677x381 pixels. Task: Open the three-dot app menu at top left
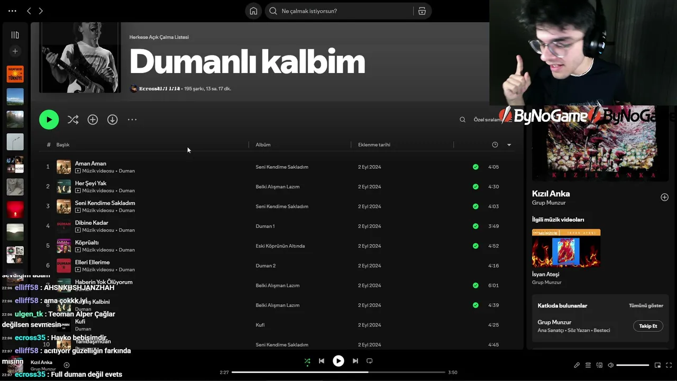point(12,11)
